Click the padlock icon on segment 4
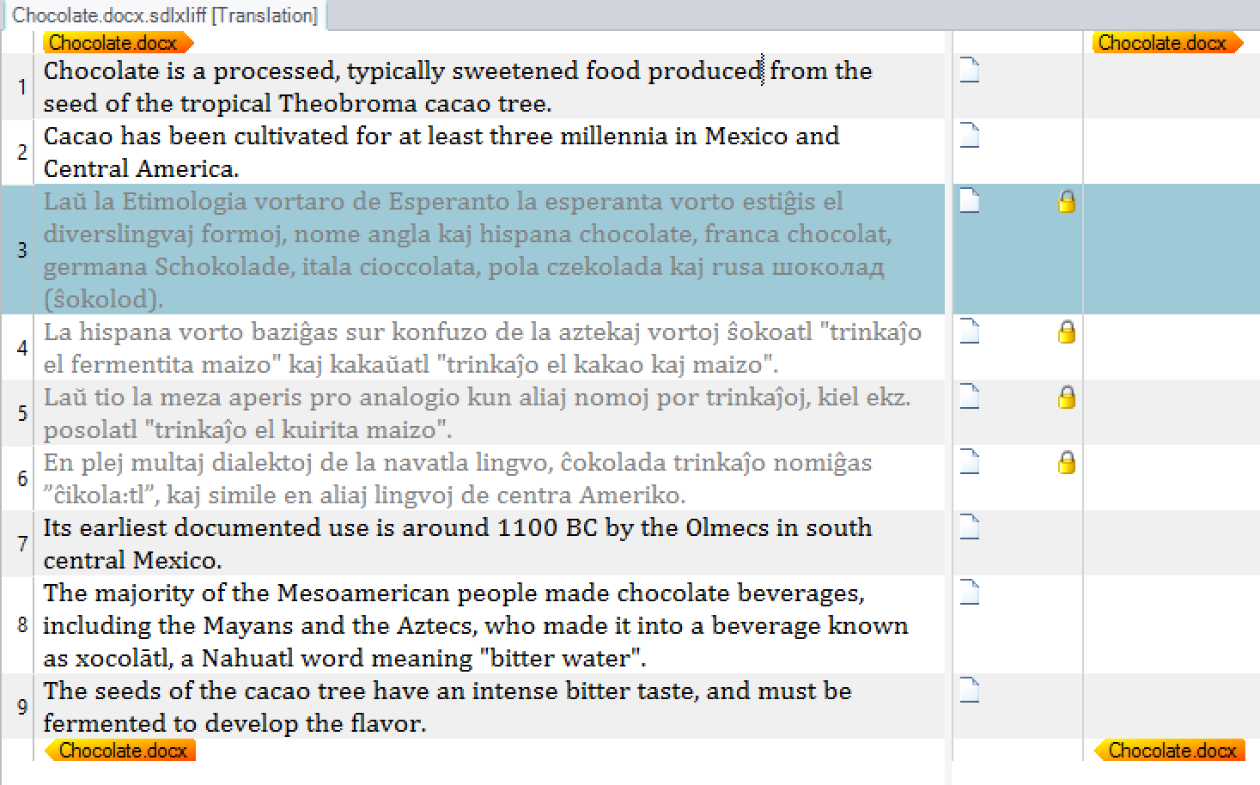The width and height of the screenshot is (1260, 785). point(1066,332)
